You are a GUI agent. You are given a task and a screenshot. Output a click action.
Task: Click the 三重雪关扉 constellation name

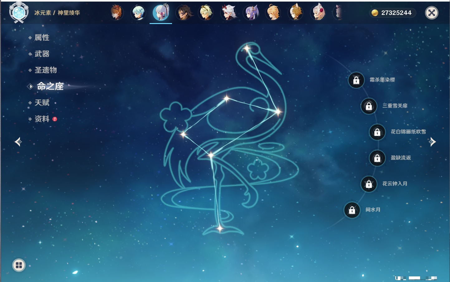395,106
